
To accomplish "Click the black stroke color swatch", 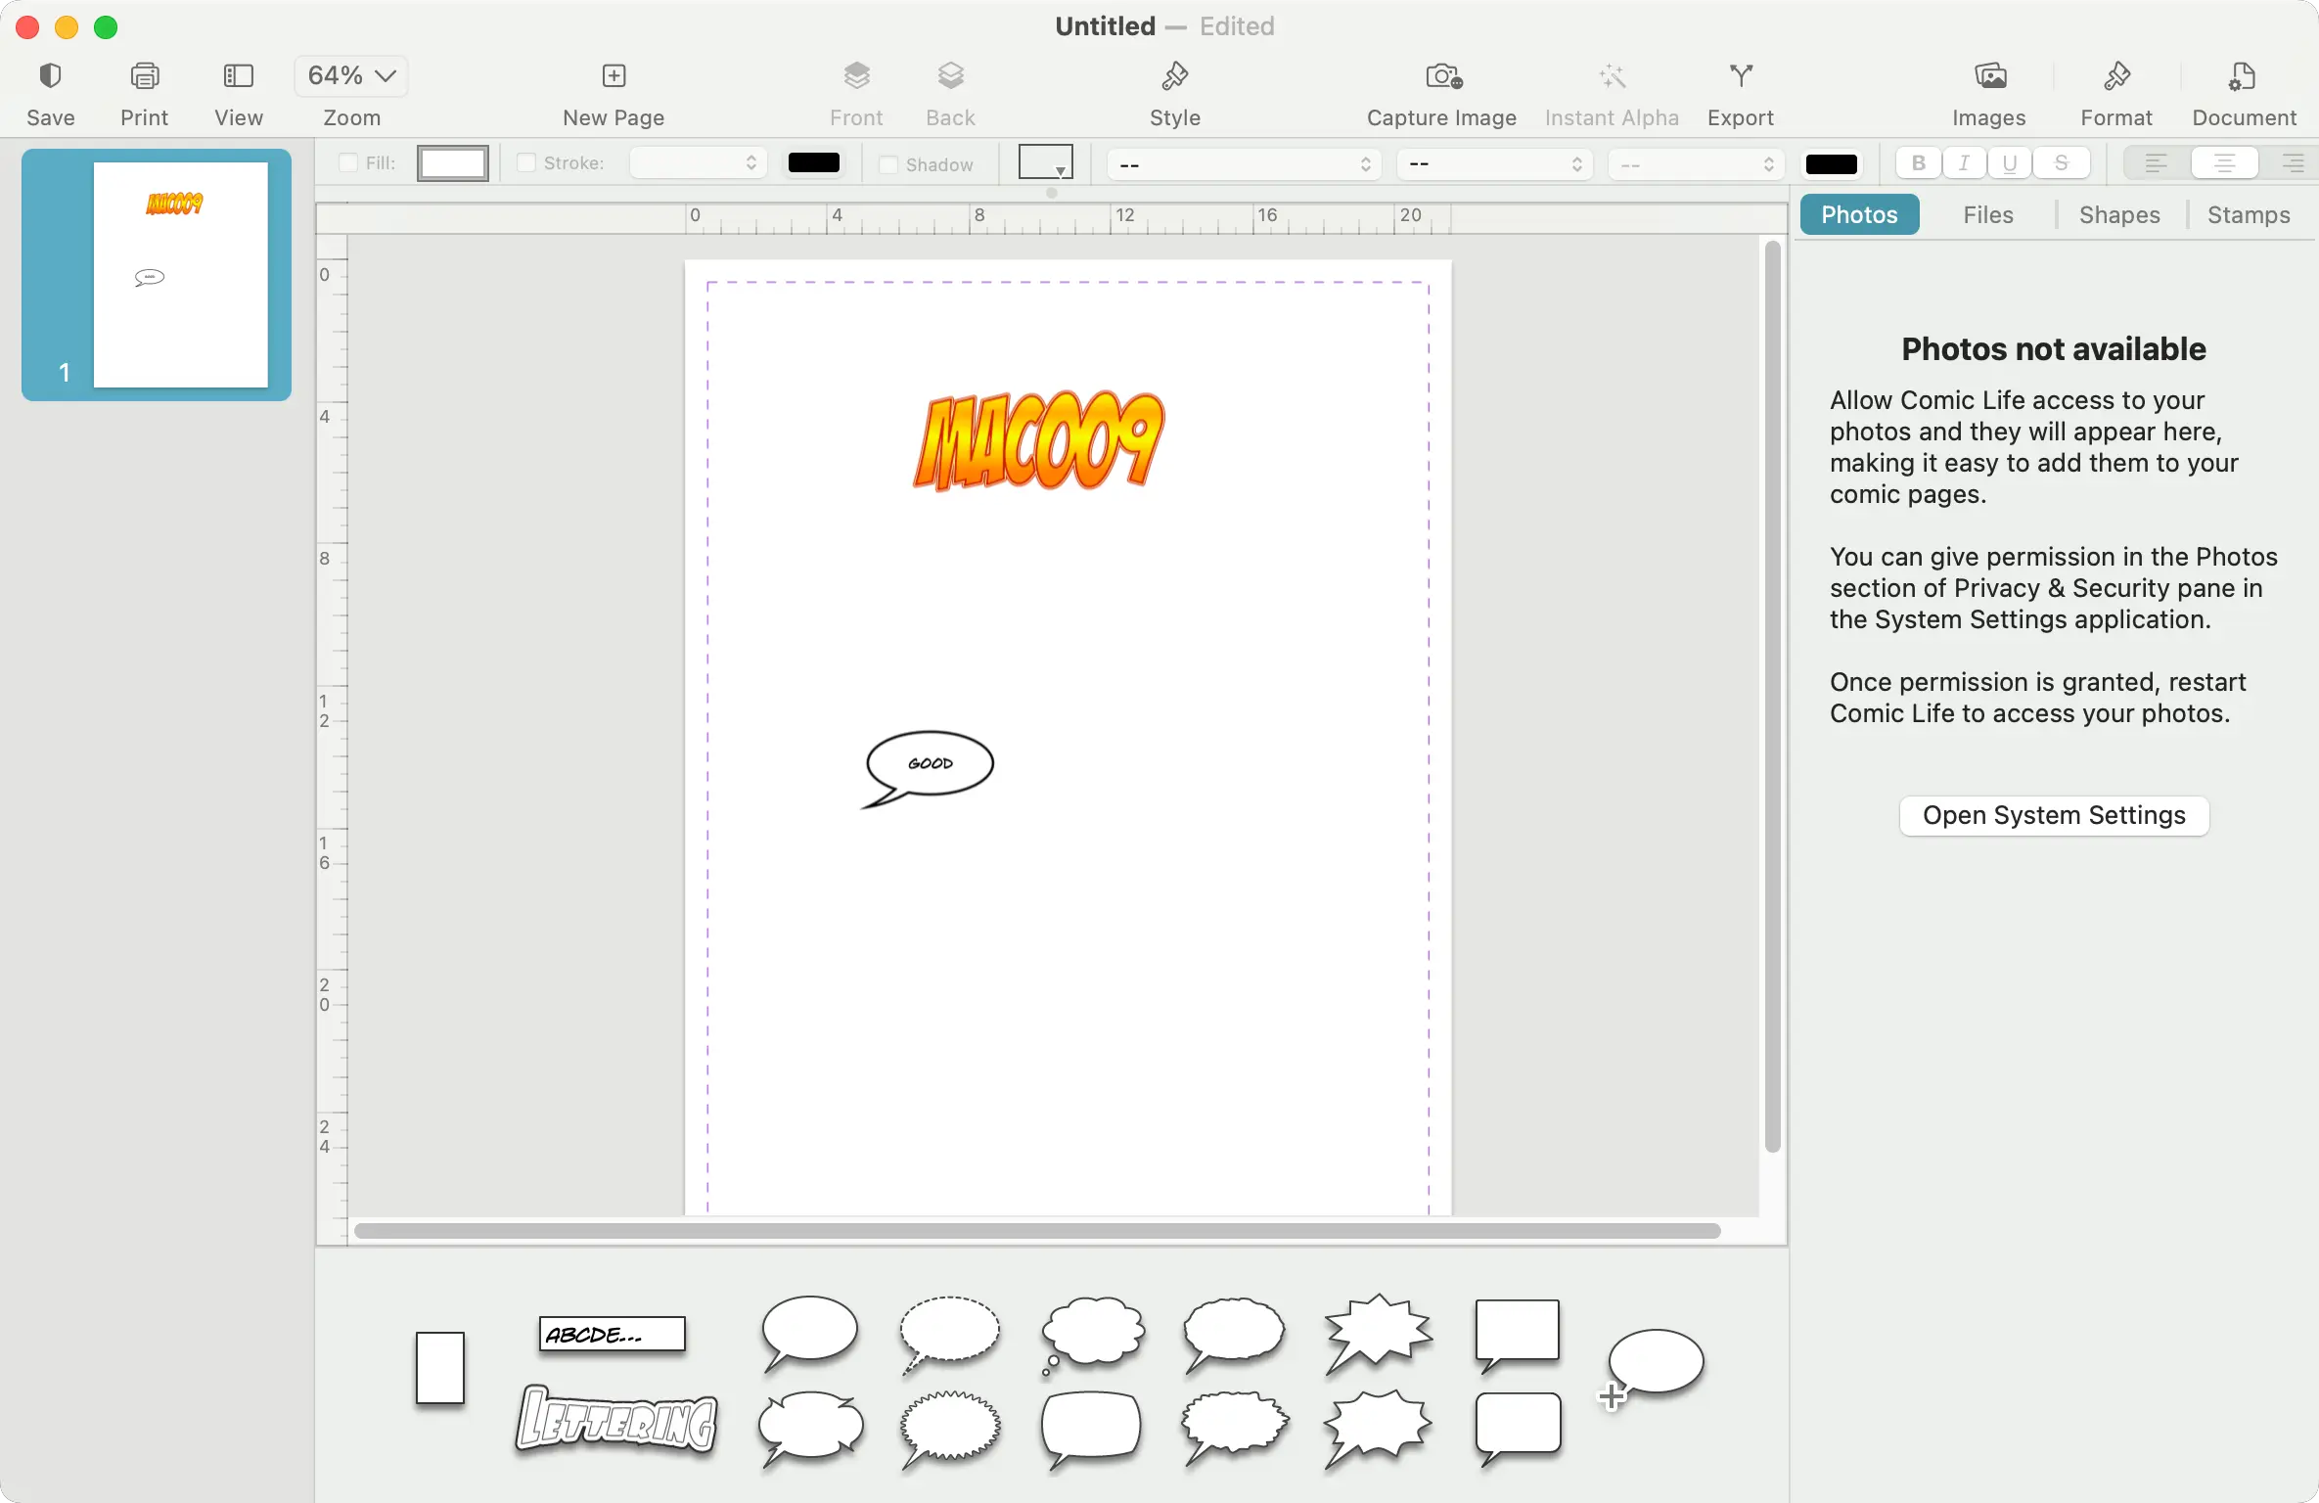I will point(813,163).
